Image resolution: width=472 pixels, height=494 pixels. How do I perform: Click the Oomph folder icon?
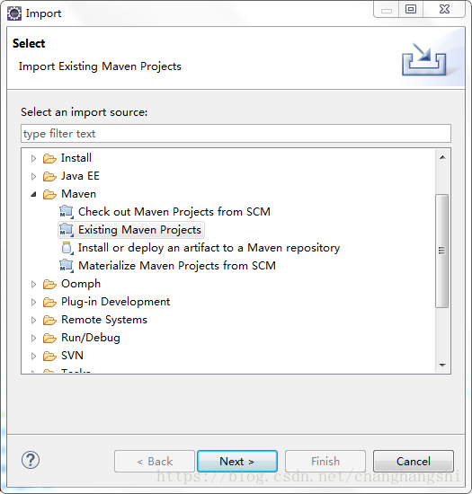point(49,284)
